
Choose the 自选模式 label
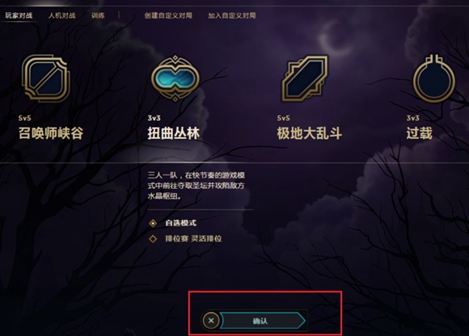click(x=180, y=223)
